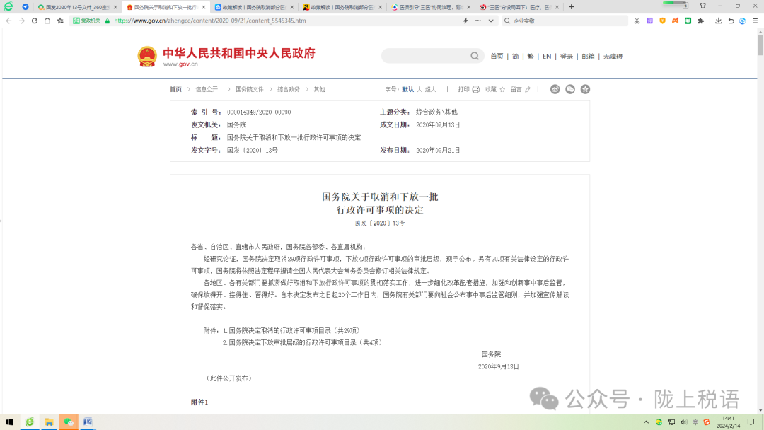Click 国务院文件 in the breadcrumb

249,90
